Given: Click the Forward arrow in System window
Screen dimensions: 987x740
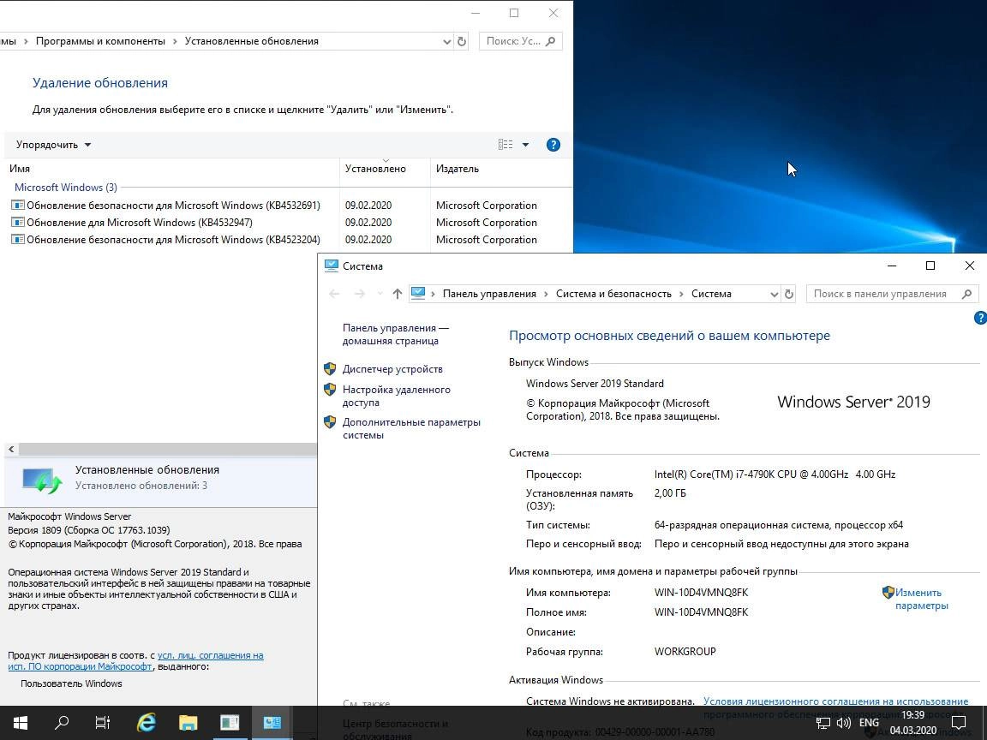Looking at the screenshot, I should tap(360, 294).
